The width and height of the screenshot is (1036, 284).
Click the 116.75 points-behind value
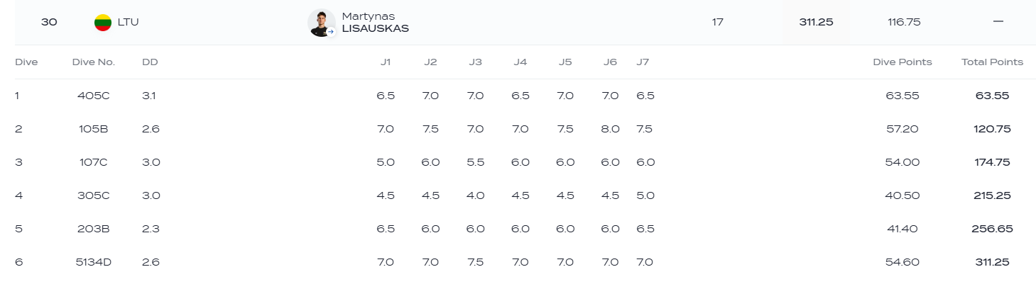[904, 22]
